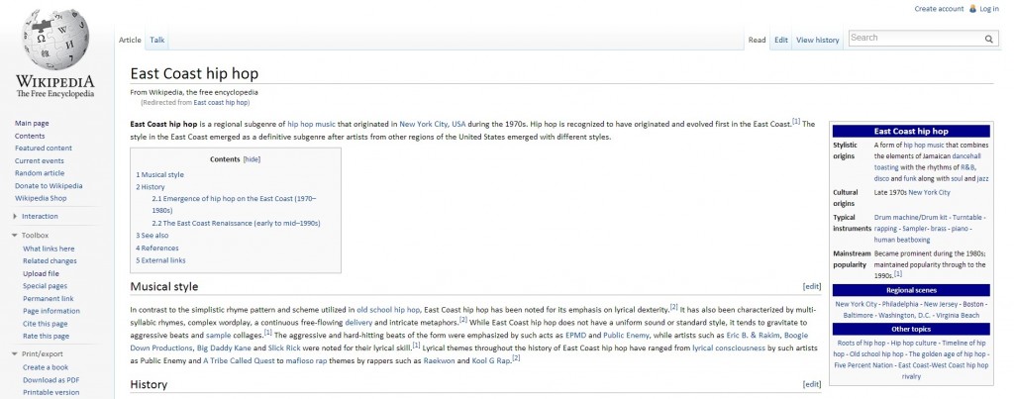Open the Create account link

point(939,9)
